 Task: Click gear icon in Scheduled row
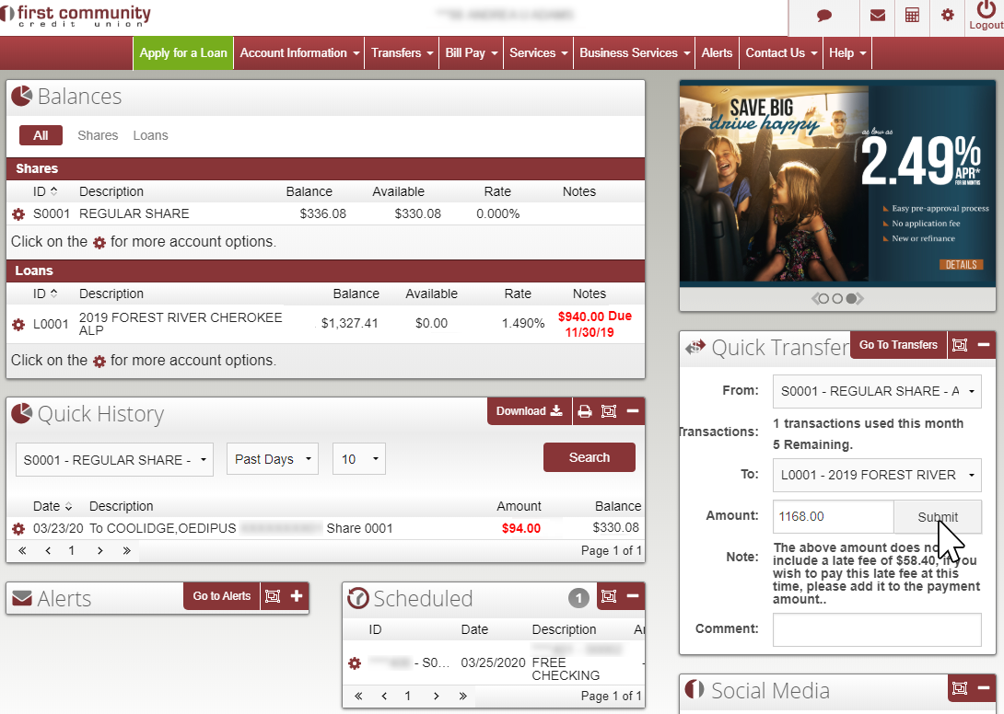pyautogui.click(x=355, y=663)
